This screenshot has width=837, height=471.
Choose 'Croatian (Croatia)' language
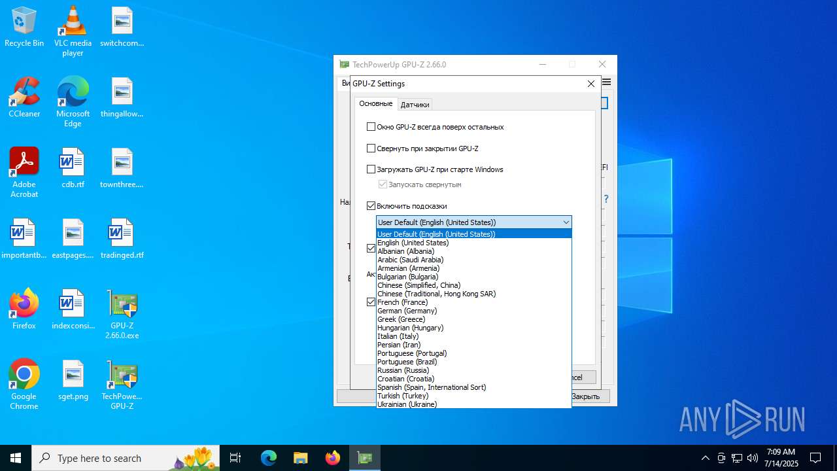click(474, 379)
